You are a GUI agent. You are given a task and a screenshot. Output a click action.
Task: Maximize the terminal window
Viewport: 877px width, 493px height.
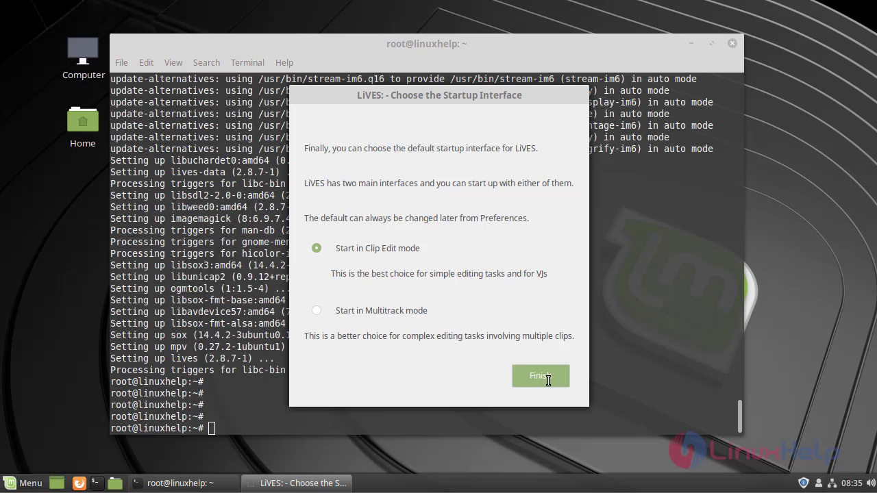pyautogui.click(x=712, y=43)
